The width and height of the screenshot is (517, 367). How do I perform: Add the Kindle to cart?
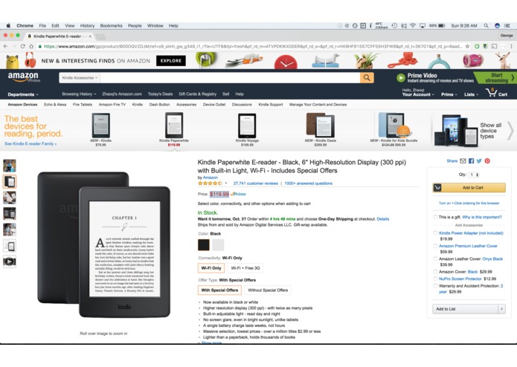pos(469,188)
